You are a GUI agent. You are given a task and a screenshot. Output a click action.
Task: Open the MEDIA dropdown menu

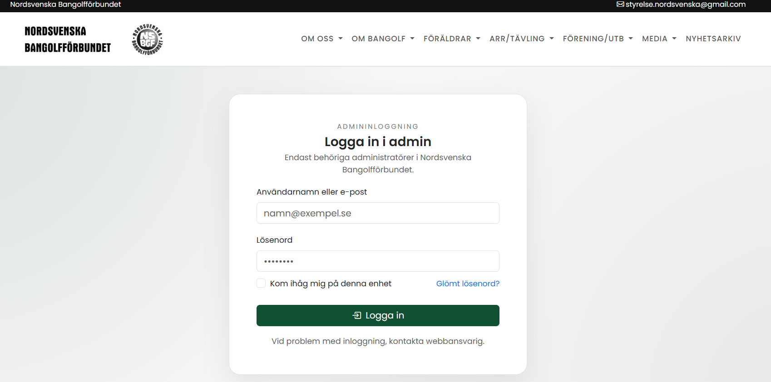click(659, 39)
